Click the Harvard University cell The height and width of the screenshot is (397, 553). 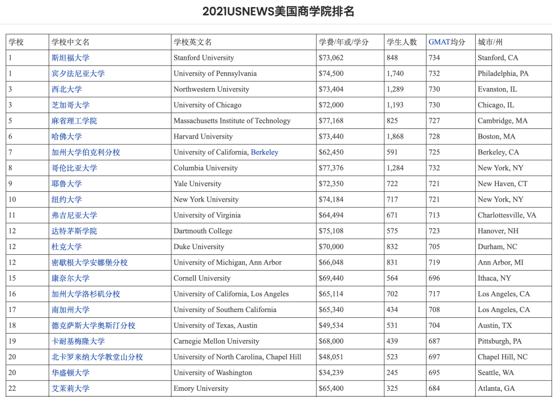point(243,136)
